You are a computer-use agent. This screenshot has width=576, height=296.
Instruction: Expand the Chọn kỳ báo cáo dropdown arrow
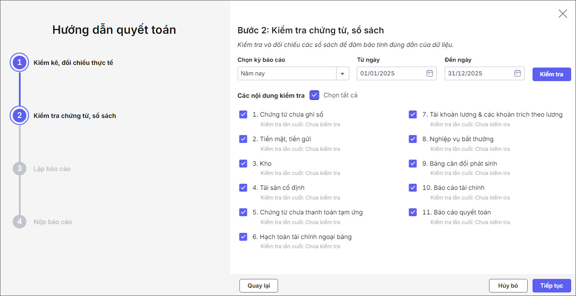[x=342, y=74]
